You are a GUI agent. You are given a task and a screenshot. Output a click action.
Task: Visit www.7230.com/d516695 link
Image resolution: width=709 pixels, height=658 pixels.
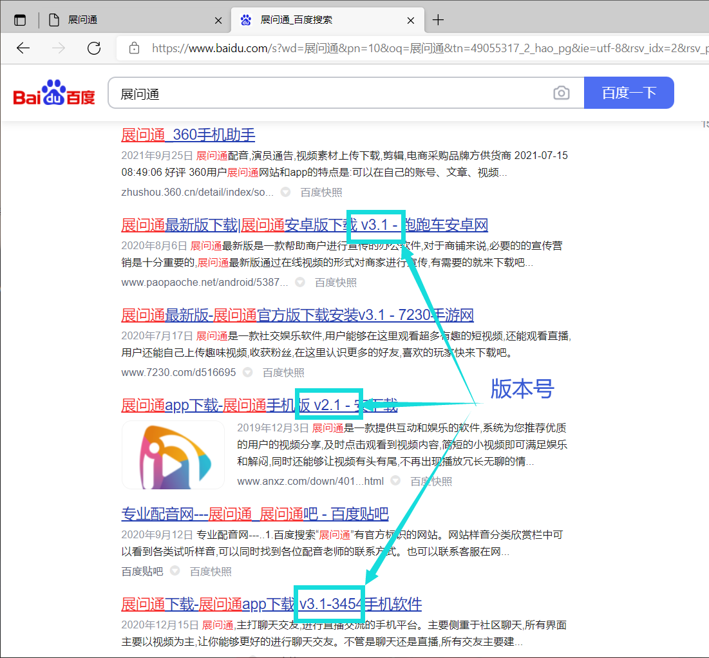[x=178, y=373]
